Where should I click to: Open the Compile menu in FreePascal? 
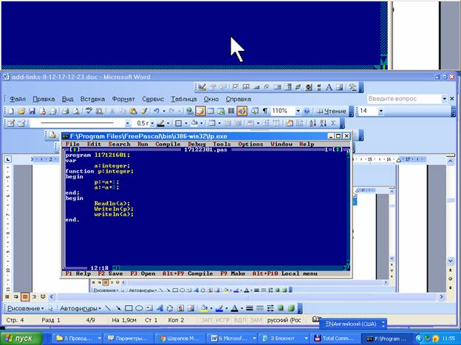pyautogui.click(x=168, y=144)
